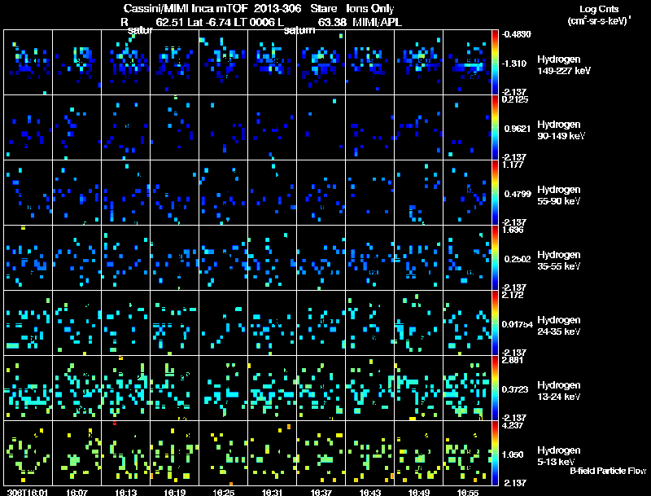This screenshot has width=651, height=496.
Task: Open the 55-90 keV panel at 16:49
Action: 419,193
